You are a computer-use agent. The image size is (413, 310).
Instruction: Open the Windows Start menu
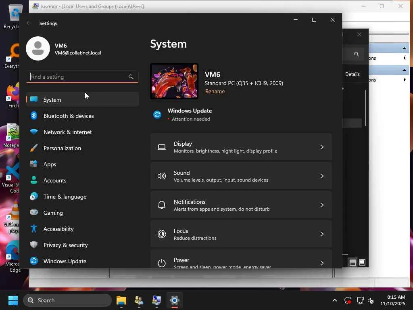(x=13, y=300)
